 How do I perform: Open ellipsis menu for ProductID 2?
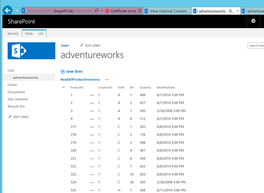pyautogui.click(x=92, y=103)
